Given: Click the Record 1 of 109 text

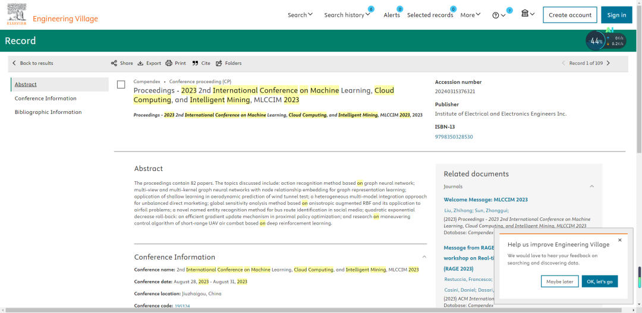Looking at the screenshot, I should coord(586,63).
